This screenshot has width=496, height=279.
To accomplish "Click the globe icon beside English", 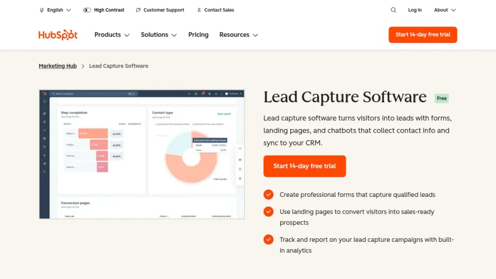I will click(x=42, y=10).
